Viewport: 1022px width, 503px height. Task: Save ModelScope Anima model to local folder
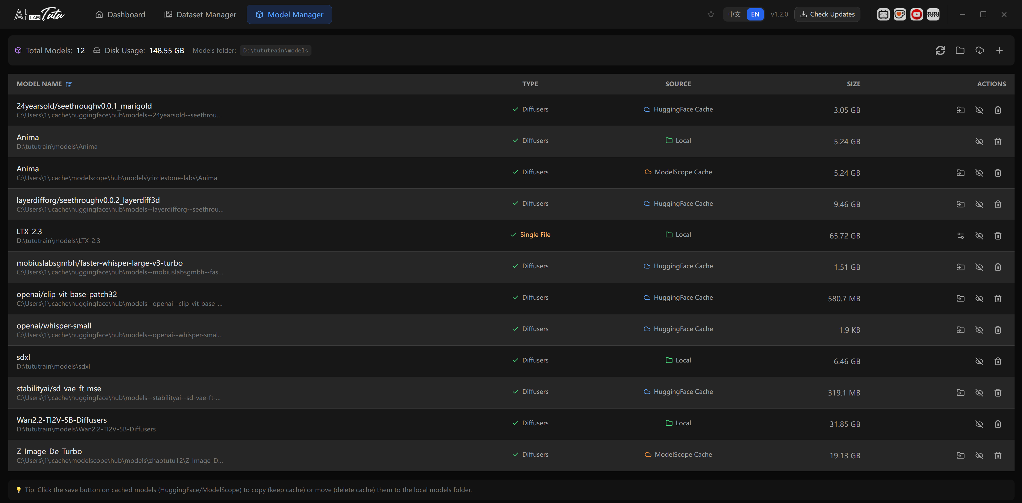click(960, 172)
